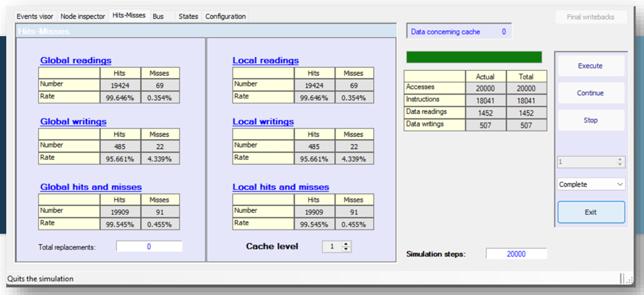Switch to the Events visor tab
Screen dimensions: 644x295
coord(35,17)
